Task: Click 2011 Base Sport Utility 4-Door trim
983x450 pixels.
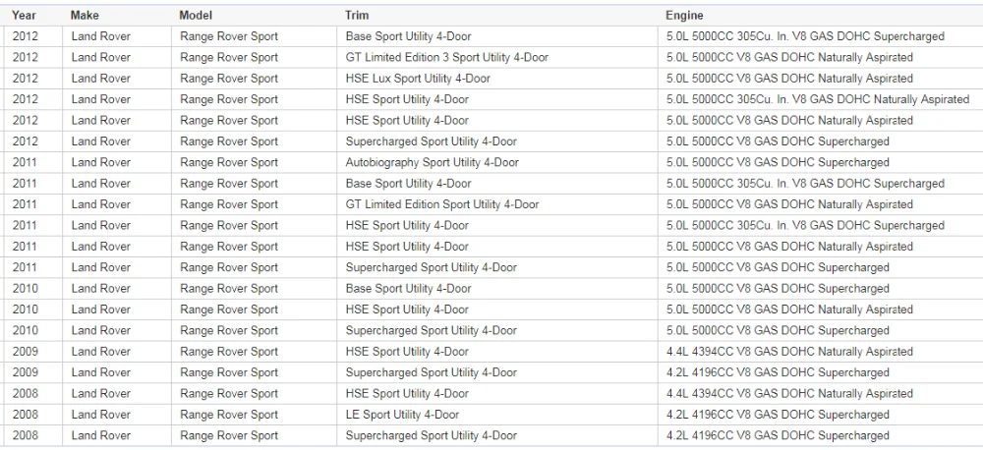Action: 408,183
